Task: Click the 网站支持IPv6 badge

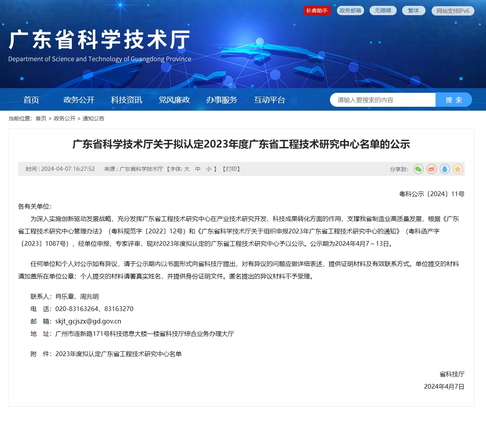Action: click(453, 11)
